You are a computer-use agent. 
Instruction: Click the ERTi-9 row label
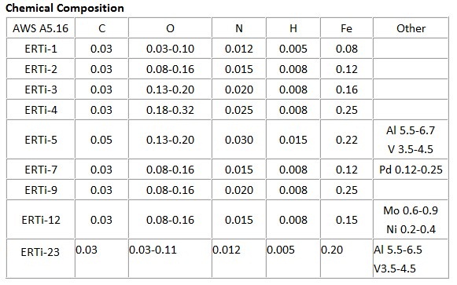(41, 190)
